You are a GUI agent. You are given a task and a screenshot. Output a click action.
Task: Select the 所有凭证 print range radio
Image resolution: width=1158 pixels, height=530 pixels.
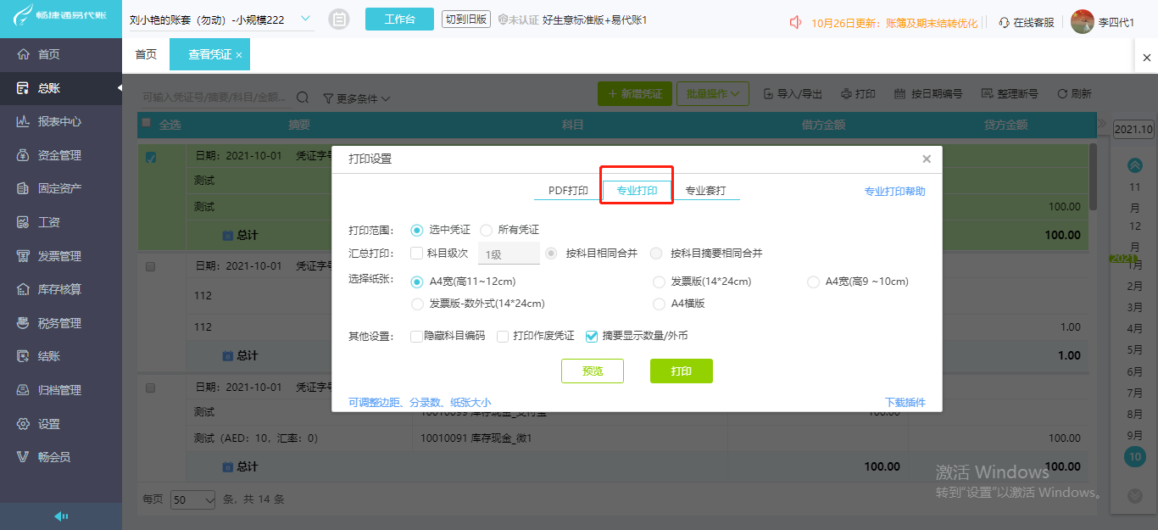[x=486, y=230]
